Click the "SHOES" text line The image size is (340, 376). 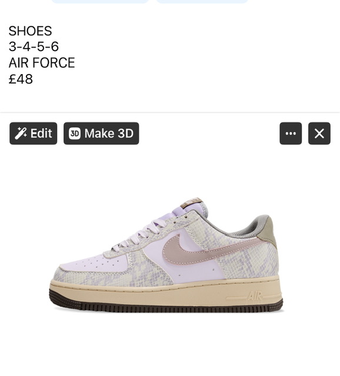pos(30,31)
